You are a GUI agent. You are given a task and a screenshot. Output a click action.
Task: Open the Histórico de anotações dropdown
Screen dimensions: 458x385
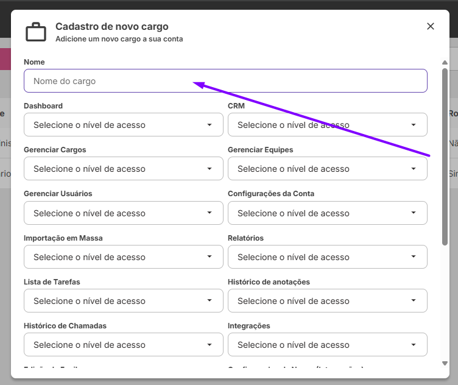(328, 300)
